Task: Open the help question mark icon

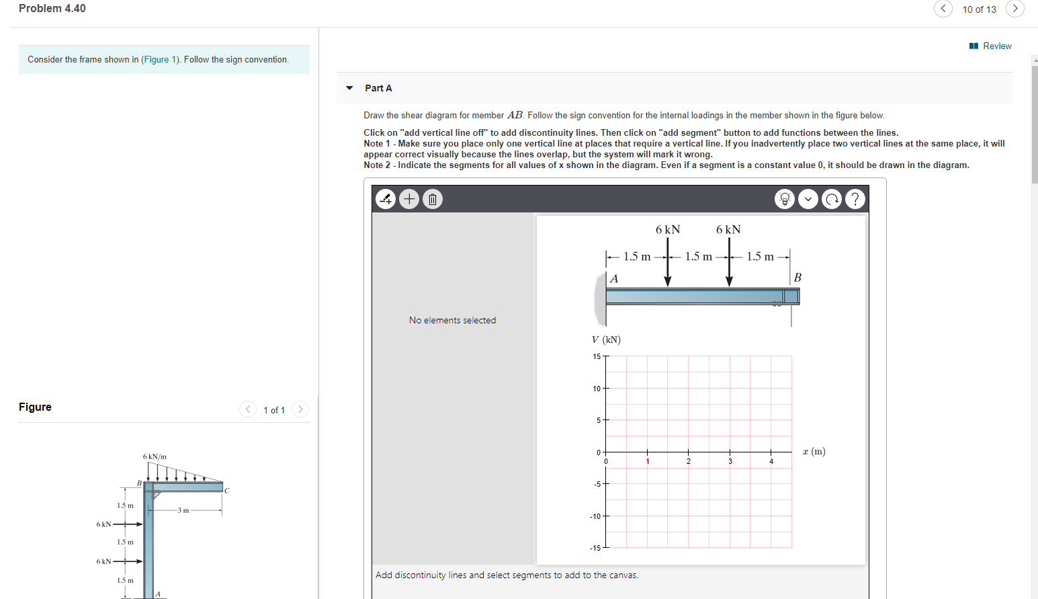Action: pos(855,198)
